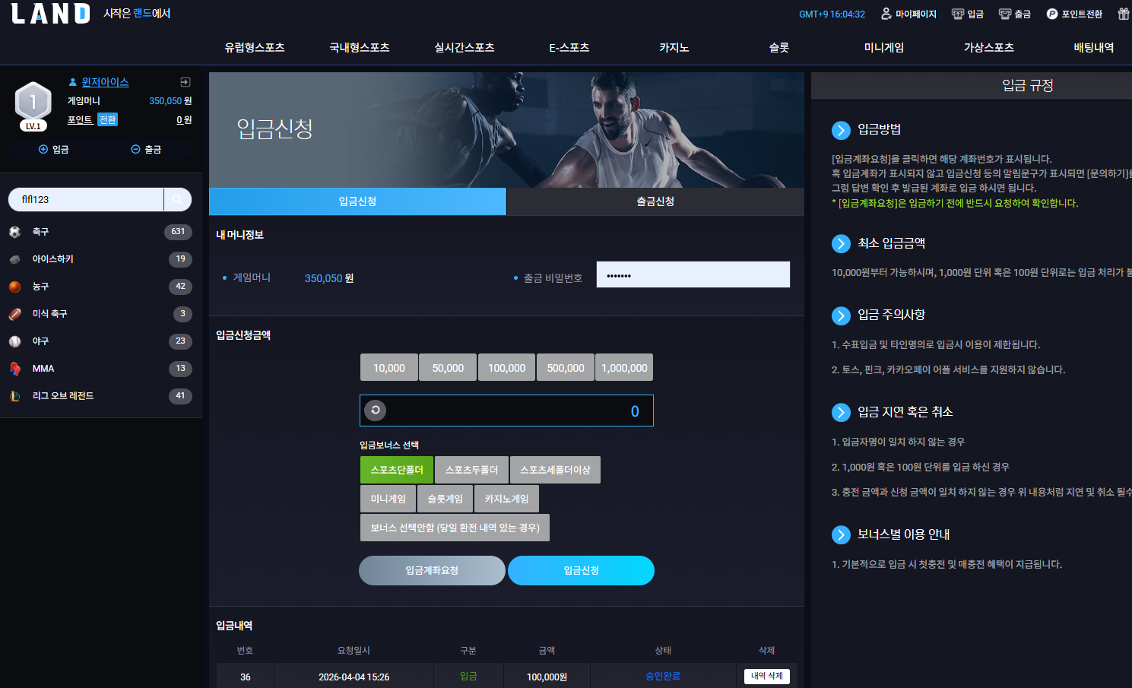
Task: Expand the 보너스별 이용 안내 section arrow
Action: click(x=841, y=534)
